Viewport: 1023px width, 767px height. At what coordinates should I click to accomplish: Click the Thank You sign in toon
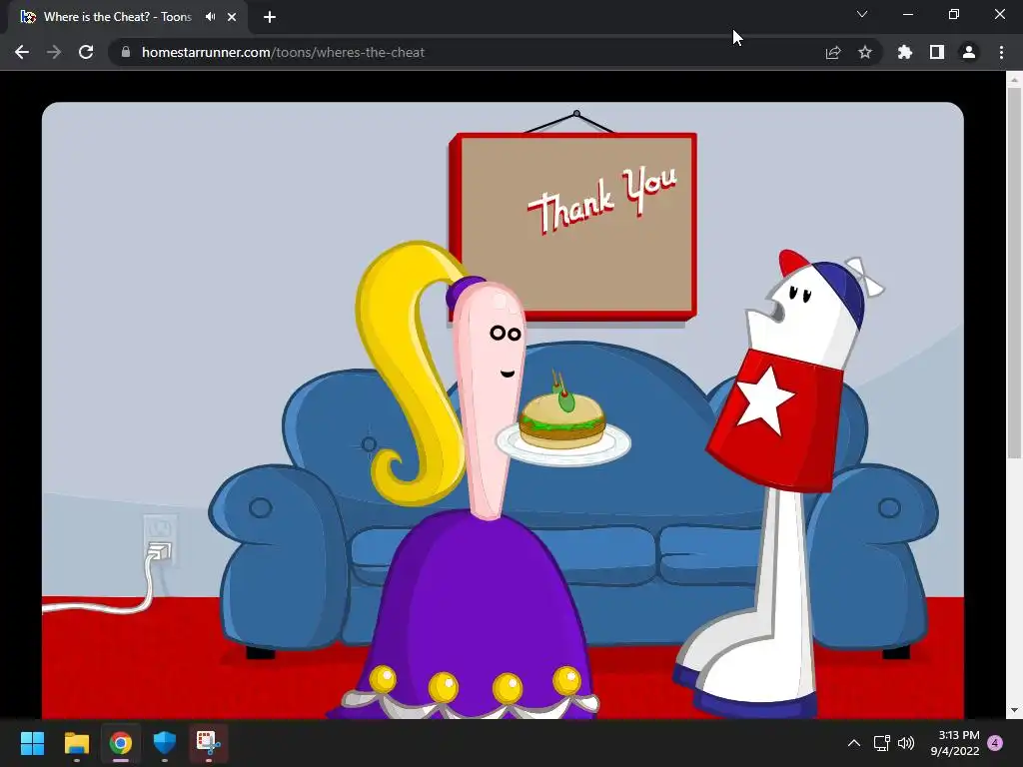572,226
